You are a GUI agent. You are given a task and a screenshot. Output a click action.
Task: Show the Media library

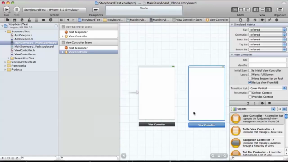[270, 103]
